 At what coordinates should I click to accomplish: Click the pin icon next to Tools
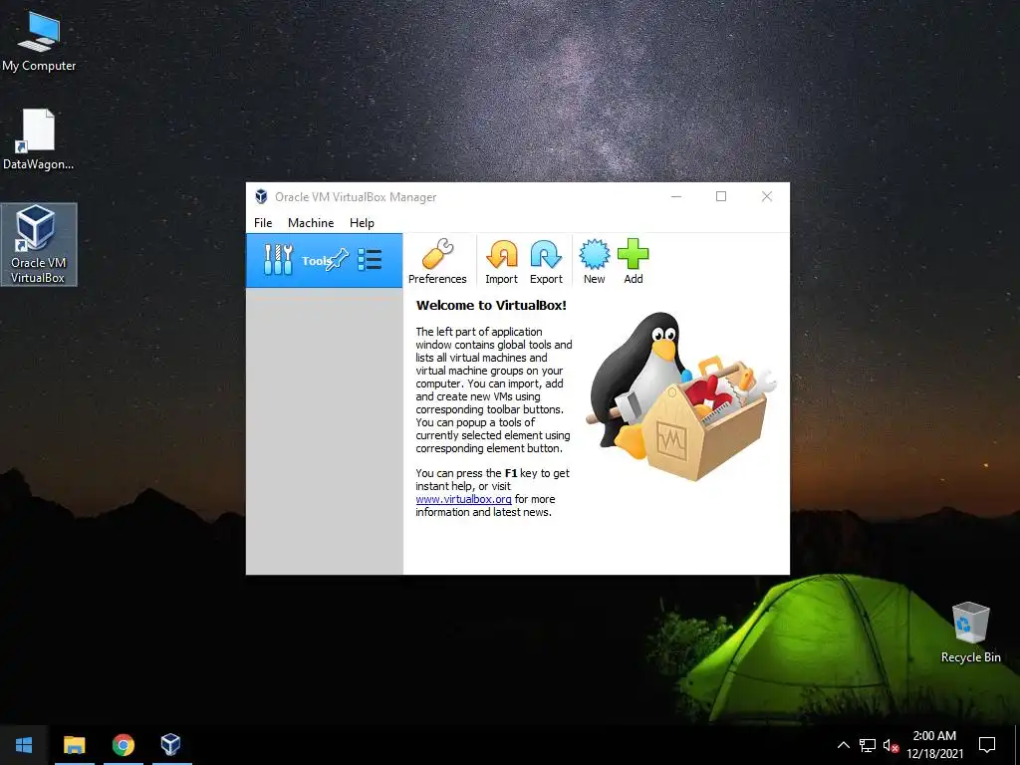(x=338, y=260)
